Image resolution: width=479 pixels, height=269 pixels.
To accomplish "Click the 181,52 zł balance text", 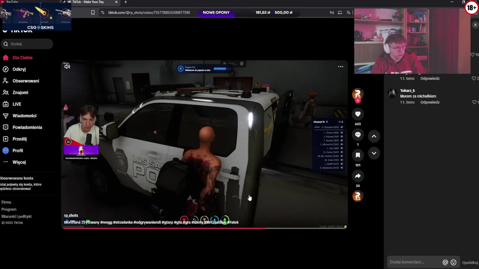I will (x=263, y=13).
